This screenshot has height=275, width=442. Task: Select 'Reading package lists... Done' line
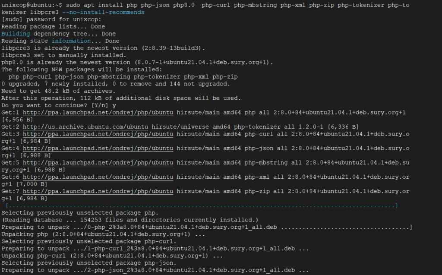point(53,26)
